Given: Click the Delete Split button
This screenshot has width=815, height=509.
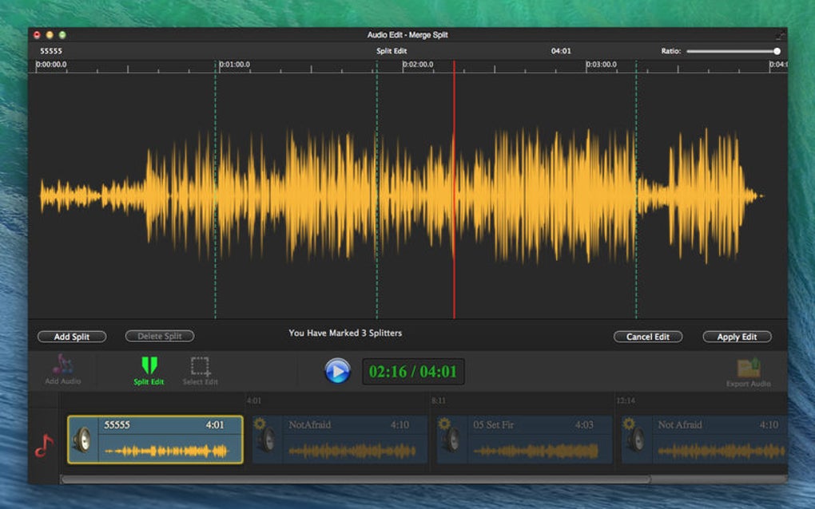Looking at the screenshot, I should 158,336.
